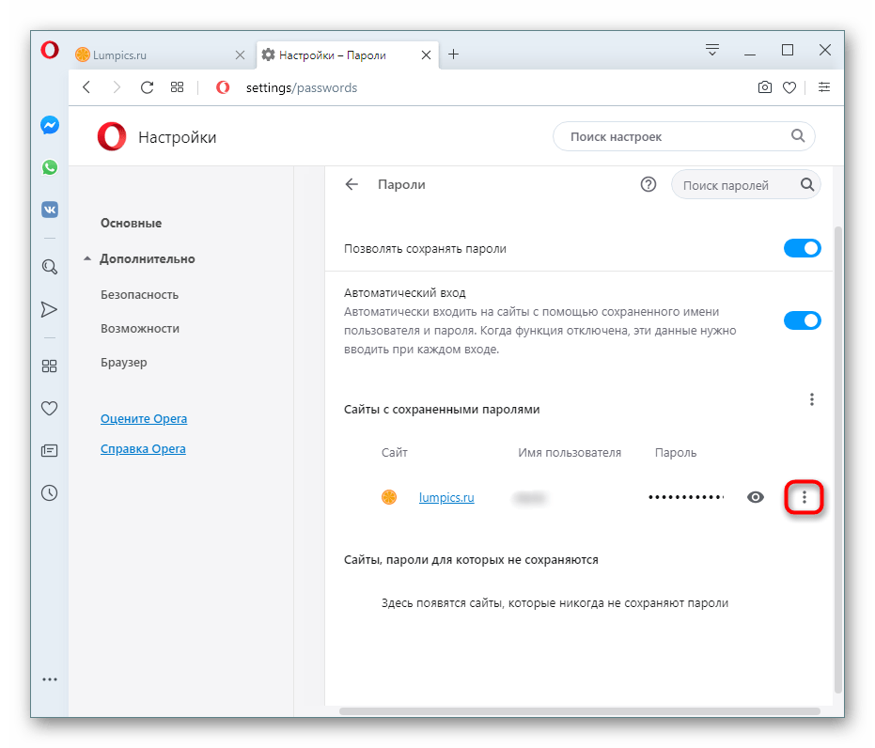Click the Пароль column header
The width and height of the screenshot is (875, 748).
(675, 452)
